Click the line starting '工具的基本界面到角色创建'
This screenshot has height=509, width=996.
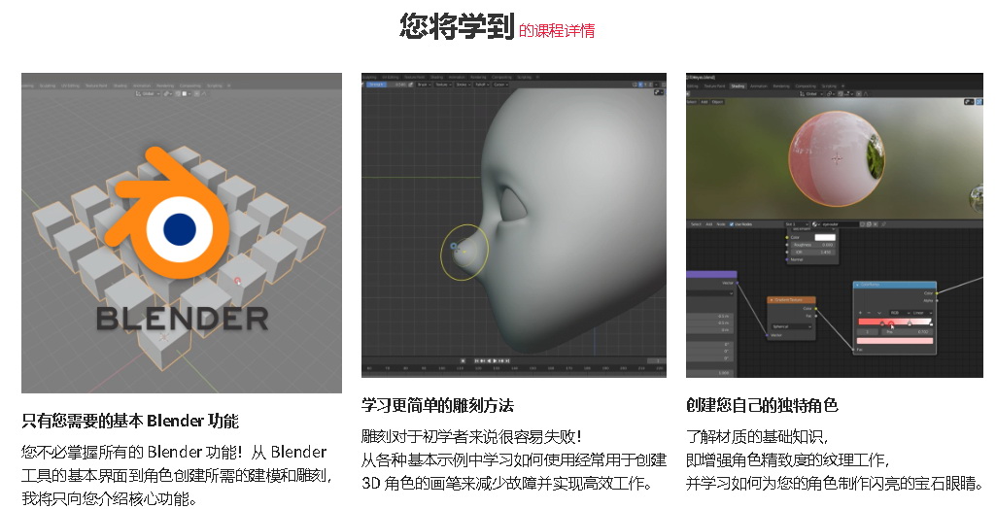177,475
